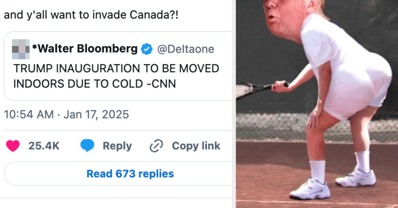398x208 pixels.
Task: Open the Read 673 replies link
Action: (x=130, y=173)
